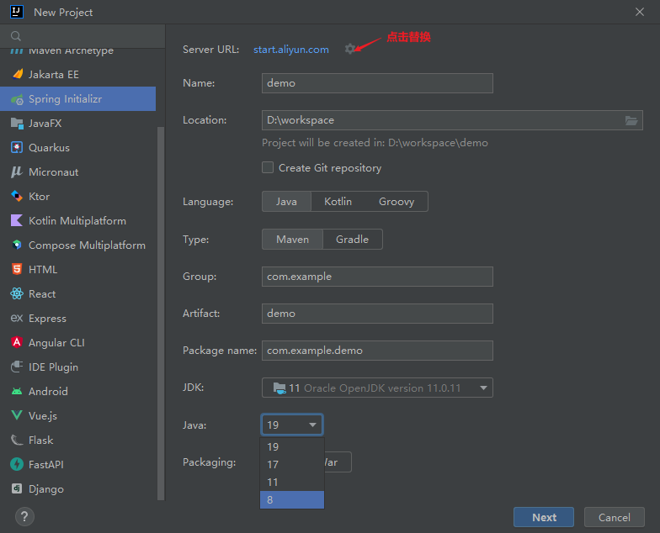Open the help question mark icon
This screenshot has height=533, width=660.
click(24, 516)
